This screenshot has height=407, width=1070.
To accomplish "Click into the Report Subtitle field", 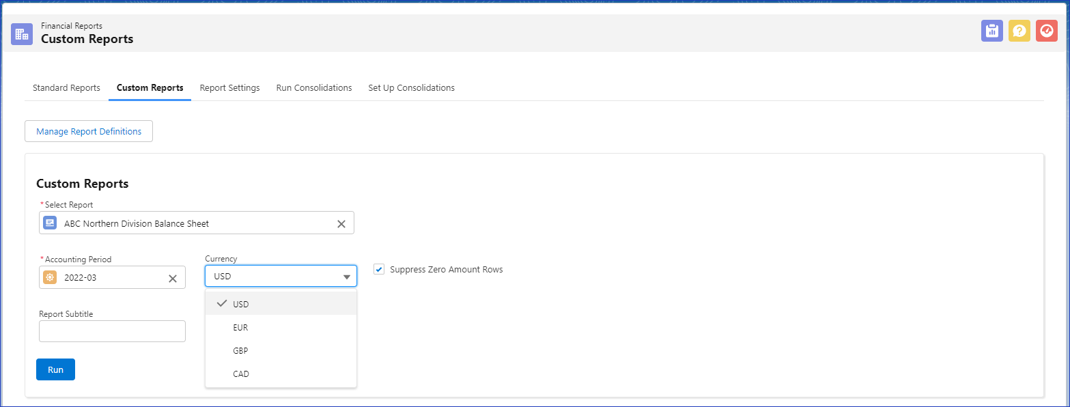I will [112, 331].
